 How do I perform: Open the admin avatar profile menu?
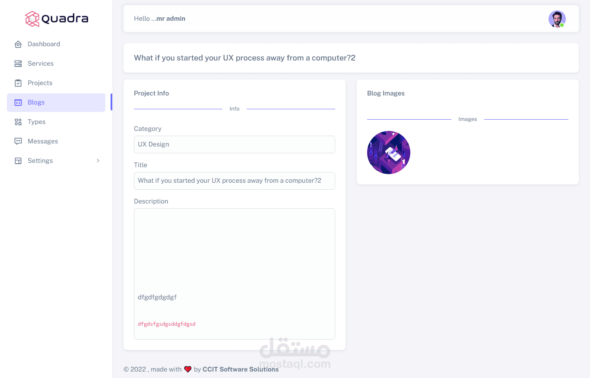(x=557, y=19)
